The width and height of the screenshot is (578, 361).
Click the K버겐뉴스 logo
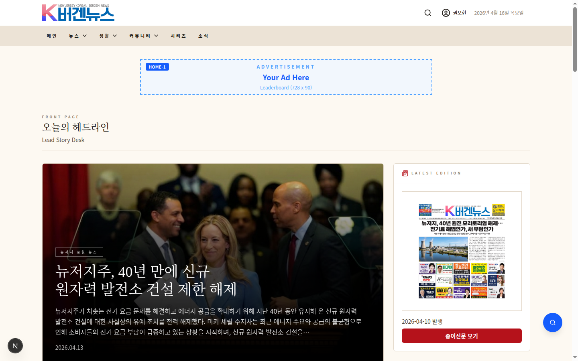[x=78, y=12]
